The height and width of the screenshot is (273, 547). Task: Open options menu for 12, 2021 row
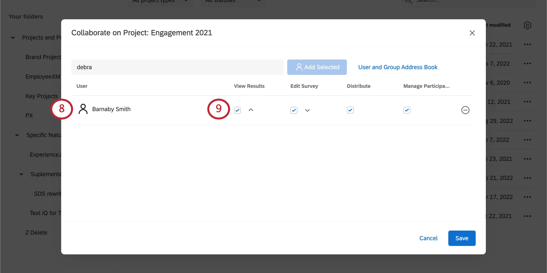[527, 102]
